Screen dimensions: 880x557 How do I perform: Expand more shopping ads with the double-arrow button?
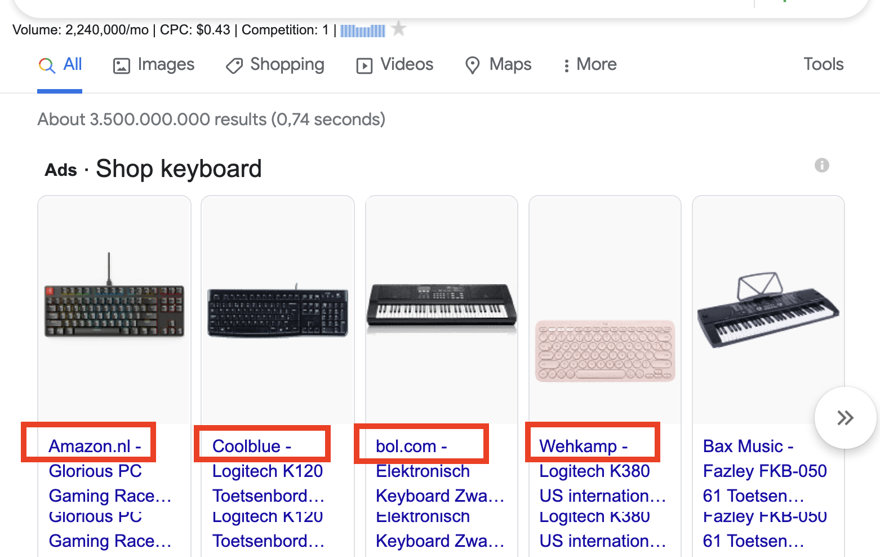click(x=845, y=417)
